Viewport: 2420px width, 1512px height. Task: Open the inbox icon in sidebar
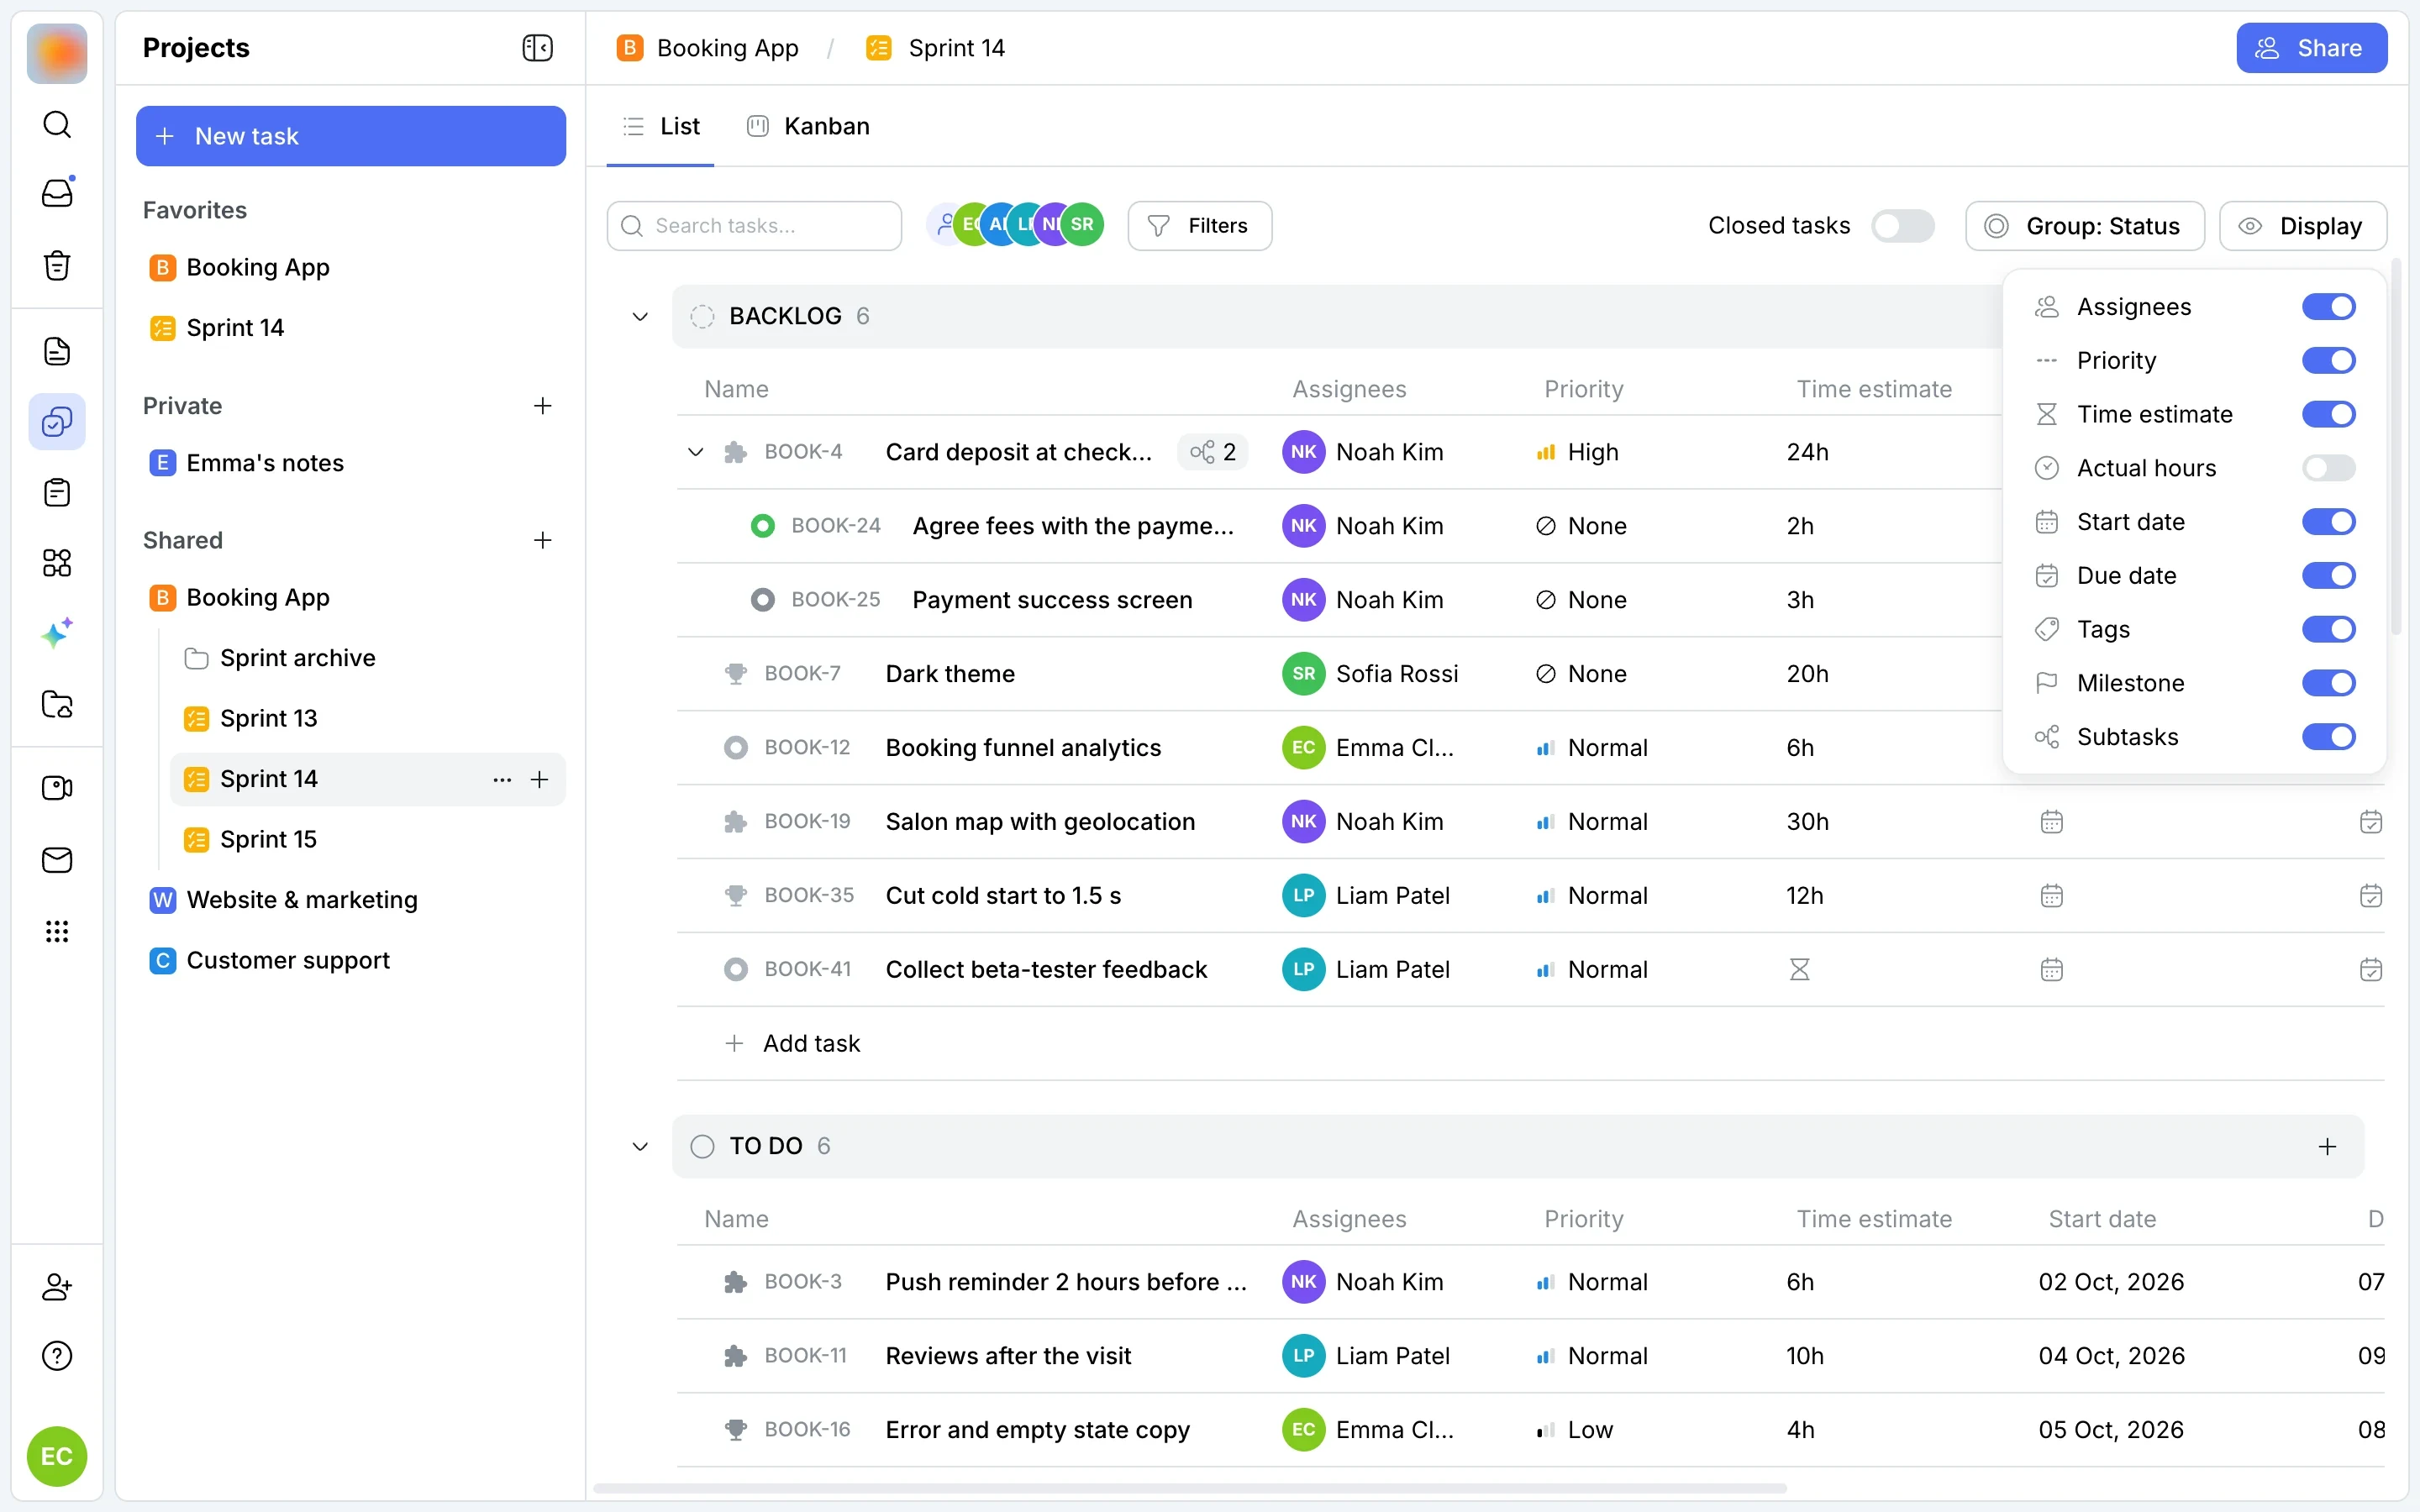point(57,193)
